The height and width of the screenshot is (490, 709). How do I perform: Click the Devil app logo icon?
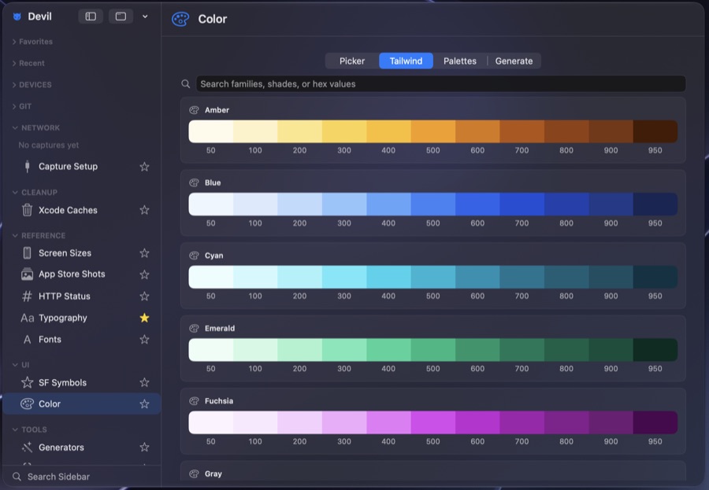tap(17, 17)
